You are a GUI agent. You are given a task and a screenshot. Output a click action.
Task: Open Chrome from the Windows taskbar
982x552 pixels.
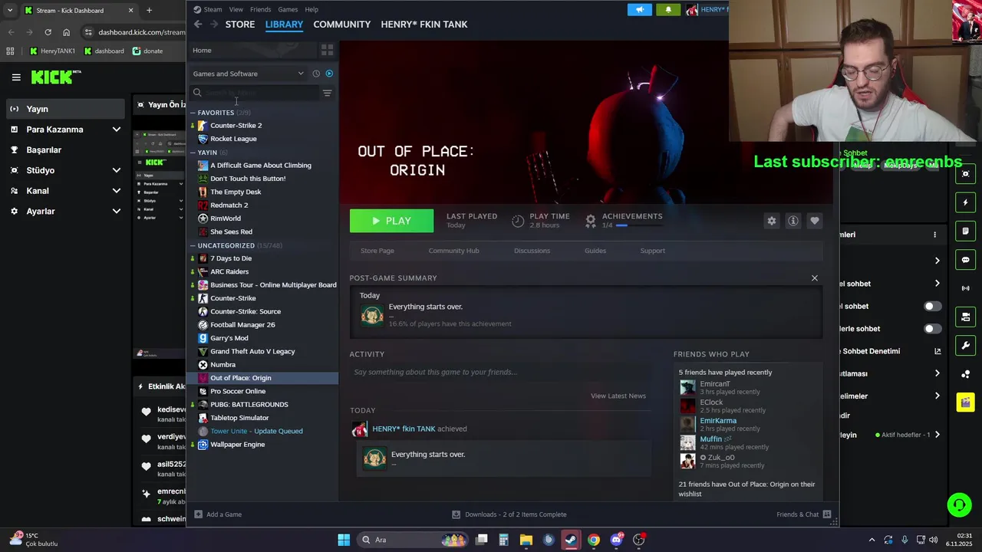tap(594, 540)
